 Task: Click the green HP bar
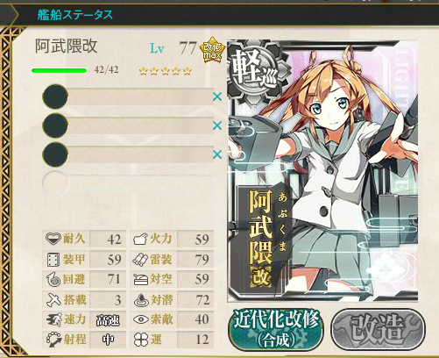pos(60,70)
